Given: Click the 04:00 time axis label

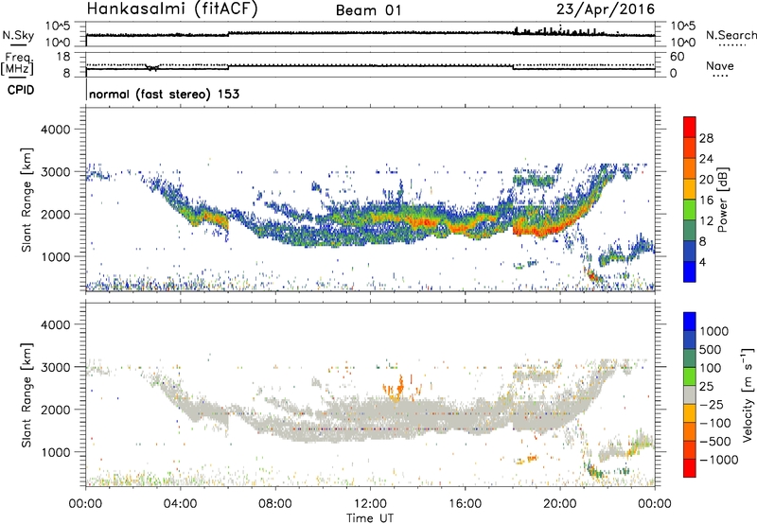Looking at the screenshot, I should (x=181, y=504).
